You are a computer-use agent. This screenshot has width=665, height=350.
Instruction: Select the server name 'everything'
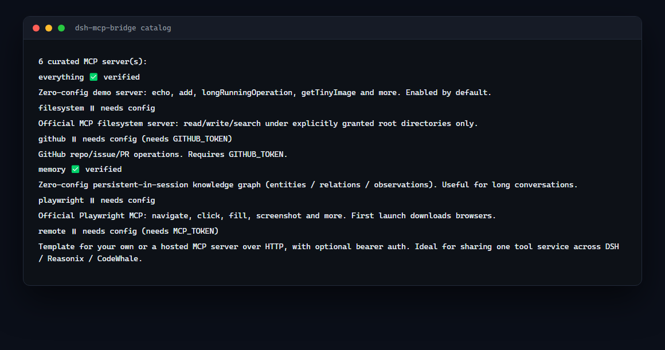(x=61, y=77)
